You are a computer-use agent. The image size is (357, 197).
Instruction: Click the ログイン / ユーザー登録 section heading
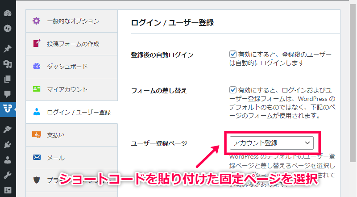(172, 23)
